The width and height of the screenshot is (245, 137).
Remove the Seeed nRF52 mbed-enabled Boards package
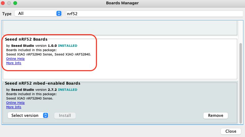click(216, 116)
